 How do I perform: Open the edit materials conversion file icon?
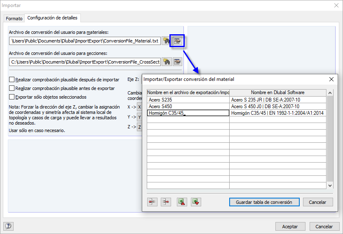click(177, 41)
